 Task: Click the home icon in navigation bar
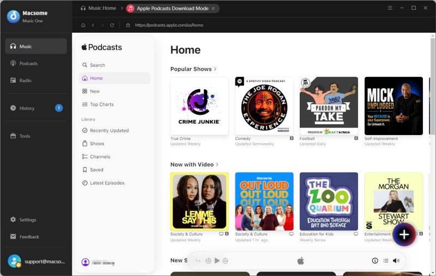pos(83,25)
